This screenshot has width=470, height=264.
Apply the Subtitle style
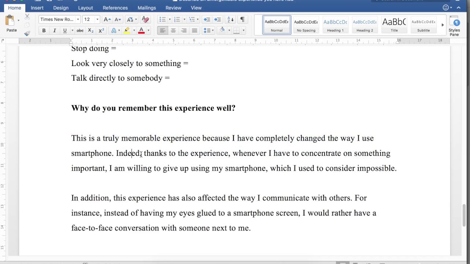click(423, 25)
